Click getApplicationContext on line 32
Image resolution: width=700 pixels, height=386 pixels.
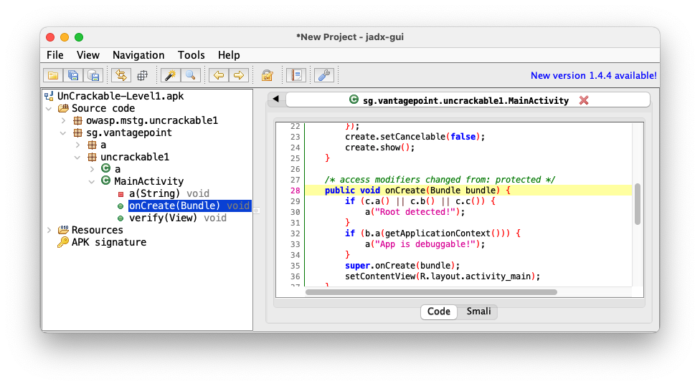[x=437, y=233]
